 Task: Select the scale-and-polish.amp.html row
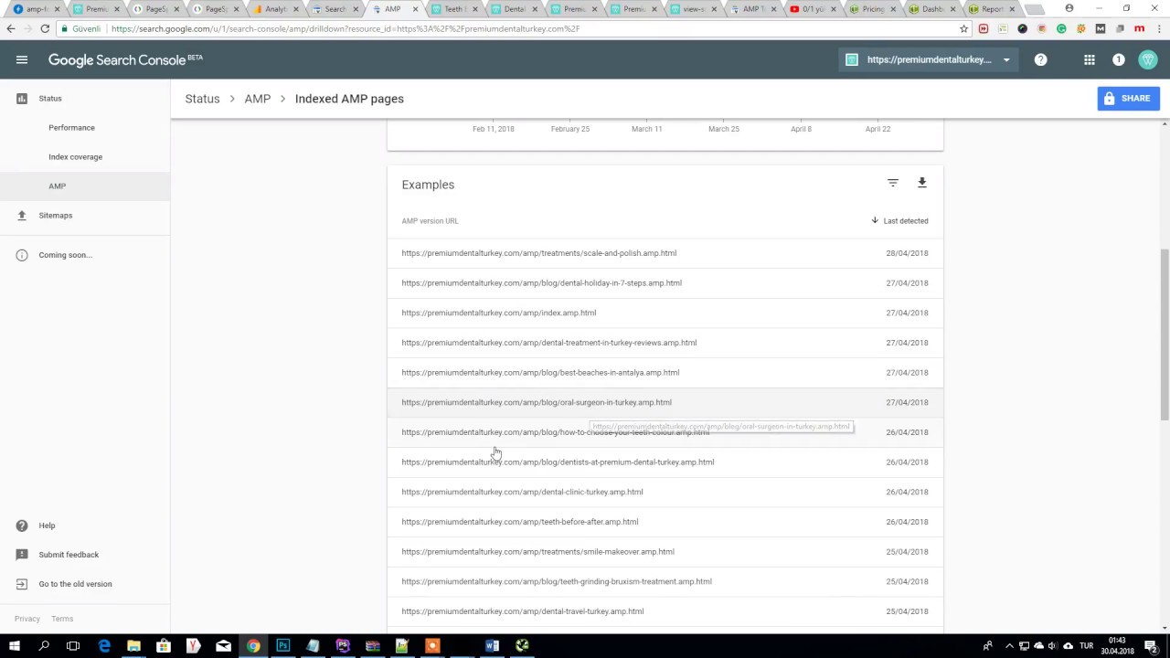pos(665,253)
